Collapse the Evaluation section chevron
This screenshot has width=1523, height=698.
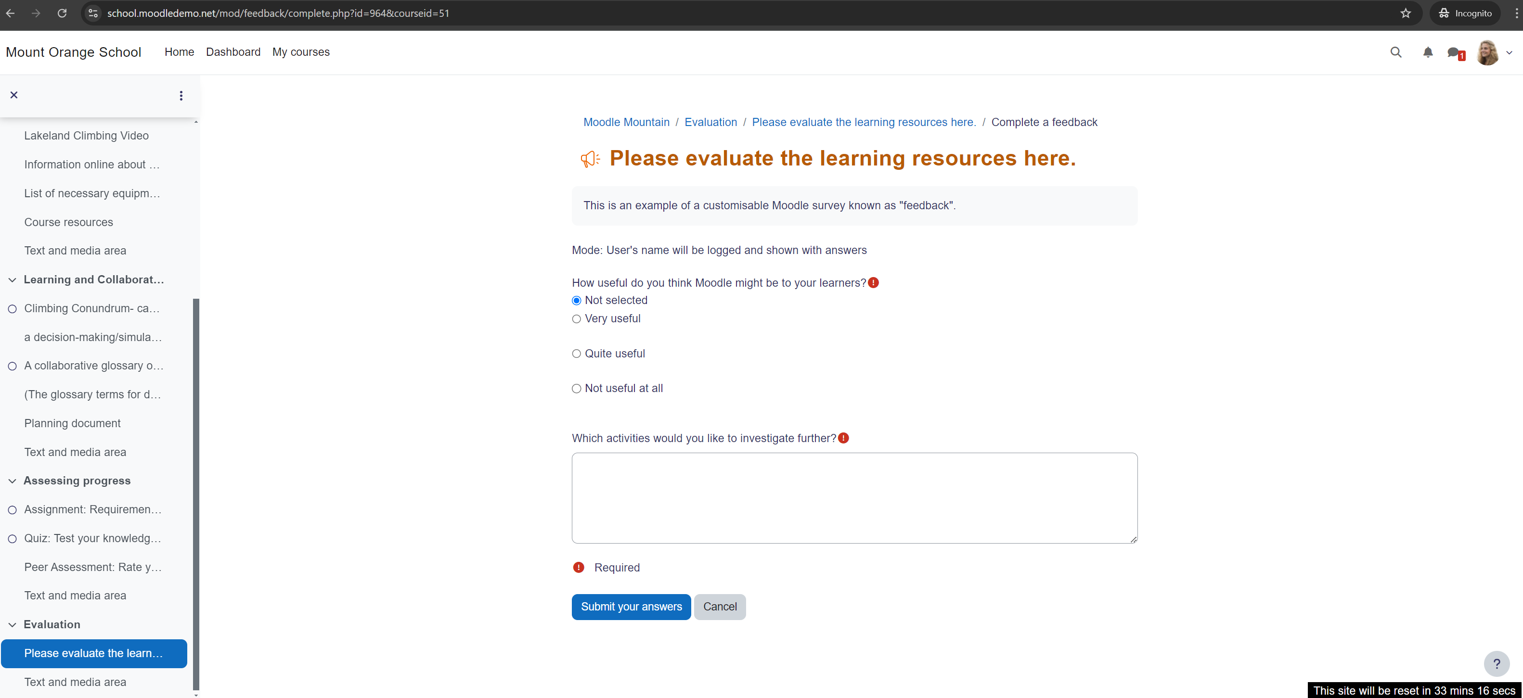tap(13, 625)
